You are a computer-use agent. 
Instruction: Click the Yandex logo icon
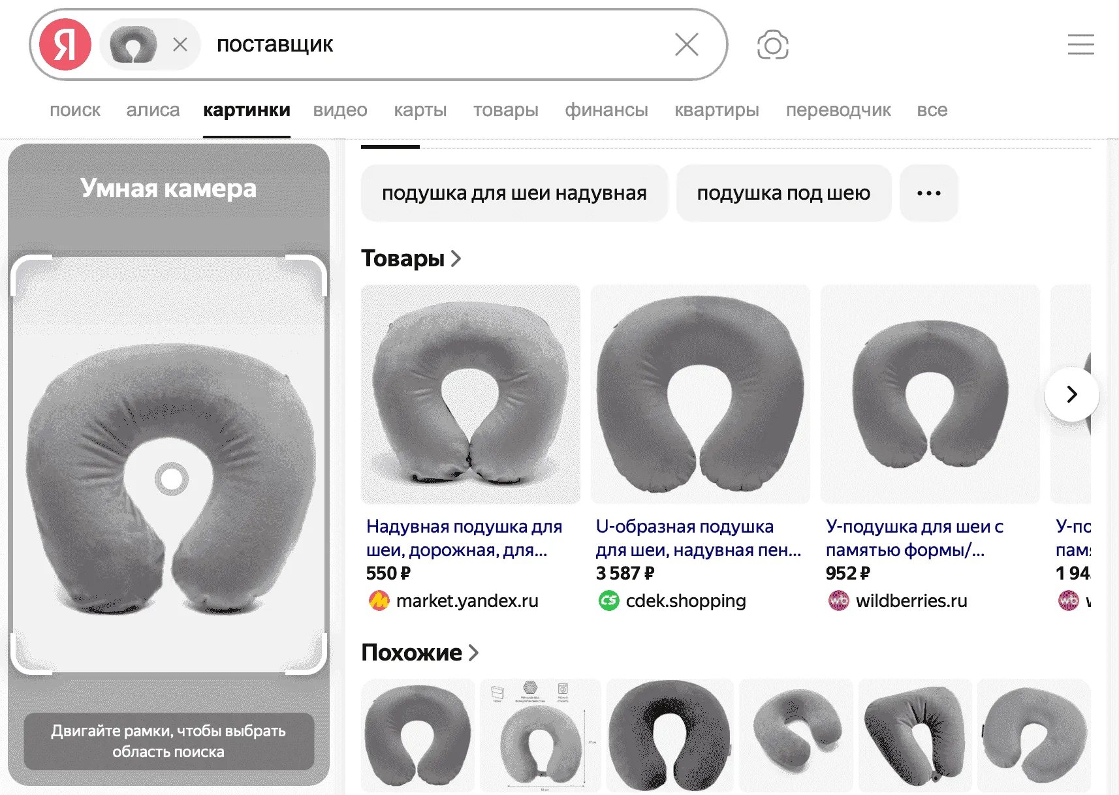pyautogui.click(x=65, y=44)
